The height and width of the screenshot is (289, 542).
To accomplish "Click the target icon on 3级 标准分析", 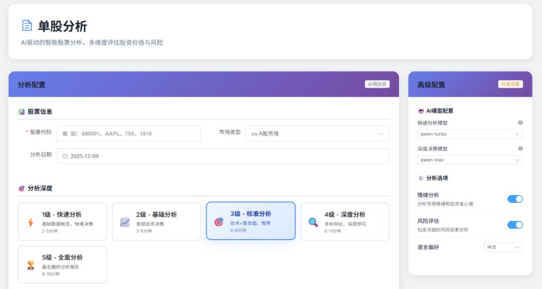I will pyautogui.click(x=219, y=221).
